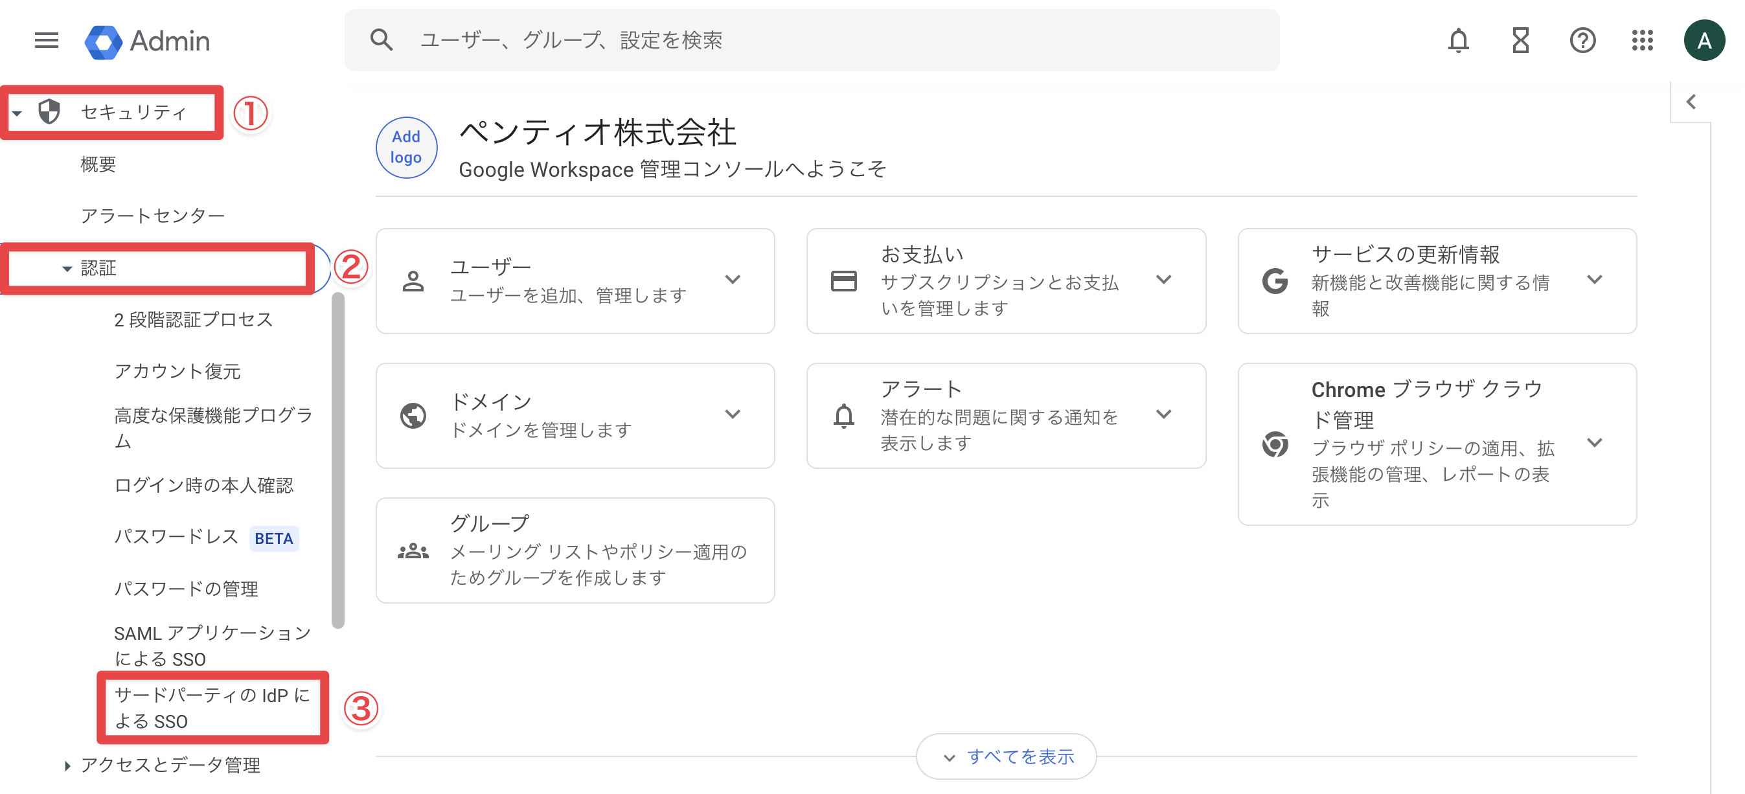Click the security shield icon
This screenshot has width=1745, height=794.
(49, 111)
